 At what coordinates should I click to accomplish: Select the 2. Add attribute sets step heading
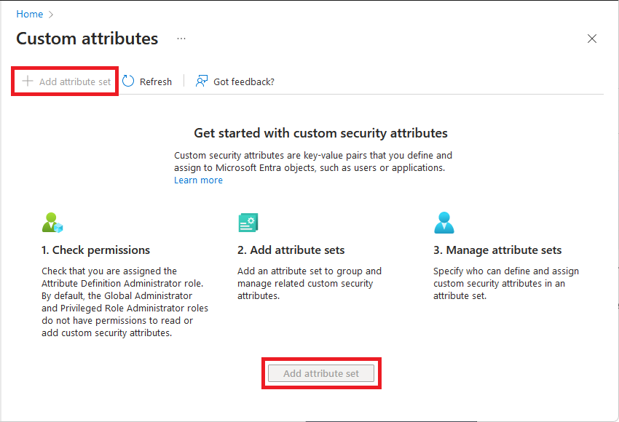pos(291,250)
